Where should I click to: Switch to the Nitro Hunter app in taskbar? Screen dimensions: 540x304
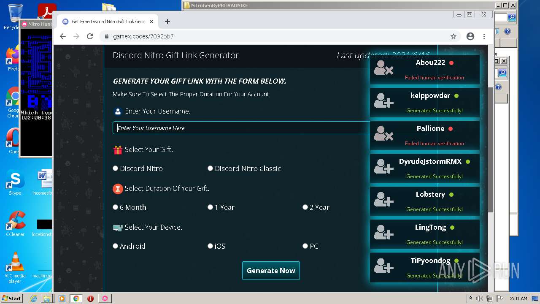105,299
